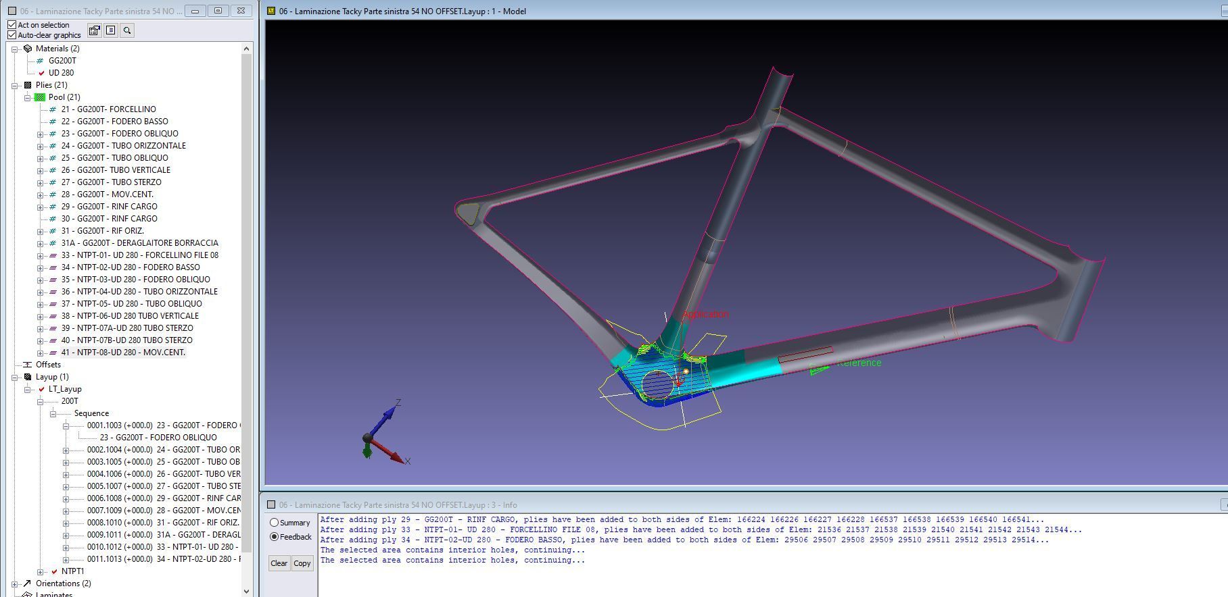1228x597 pixels.
Task: Click UD icon of ply 36 TUBO ORIZZONTALE
Action: (x=53, y=292)
